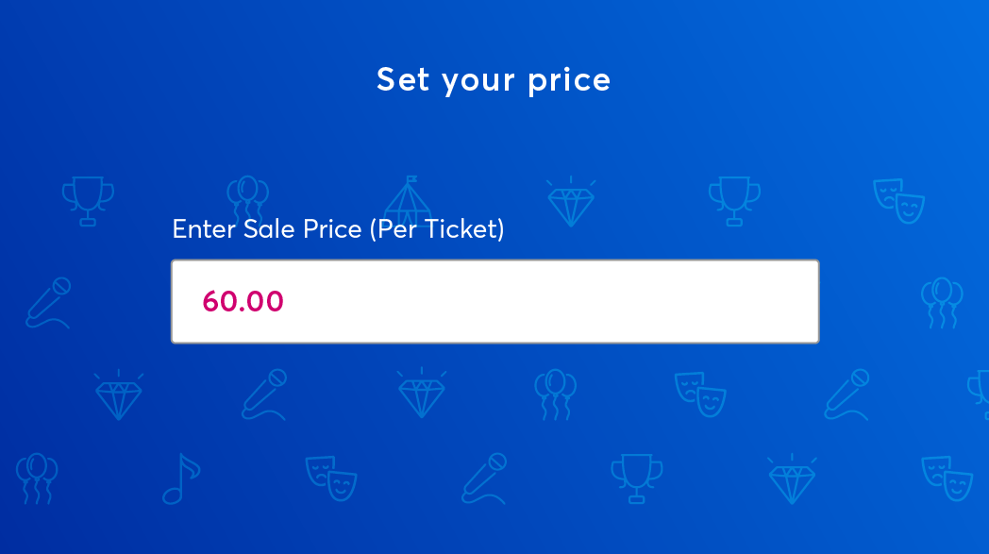Click the sale price input field
Screen dimensions: 989x554
click(x=495, y=302)
